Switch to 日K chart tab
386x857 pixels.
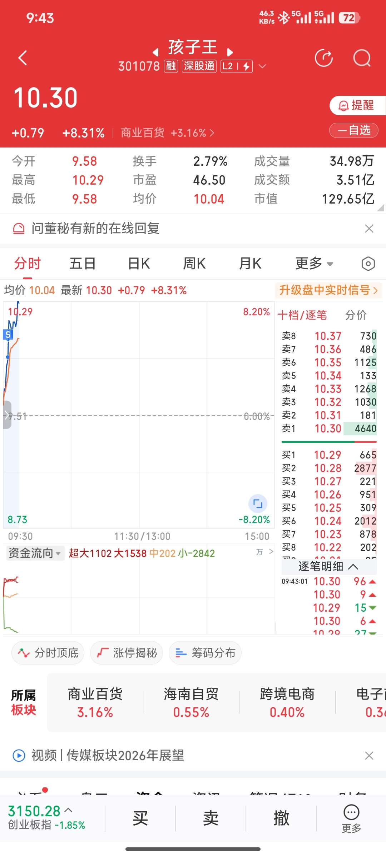[x=139, y=264]
